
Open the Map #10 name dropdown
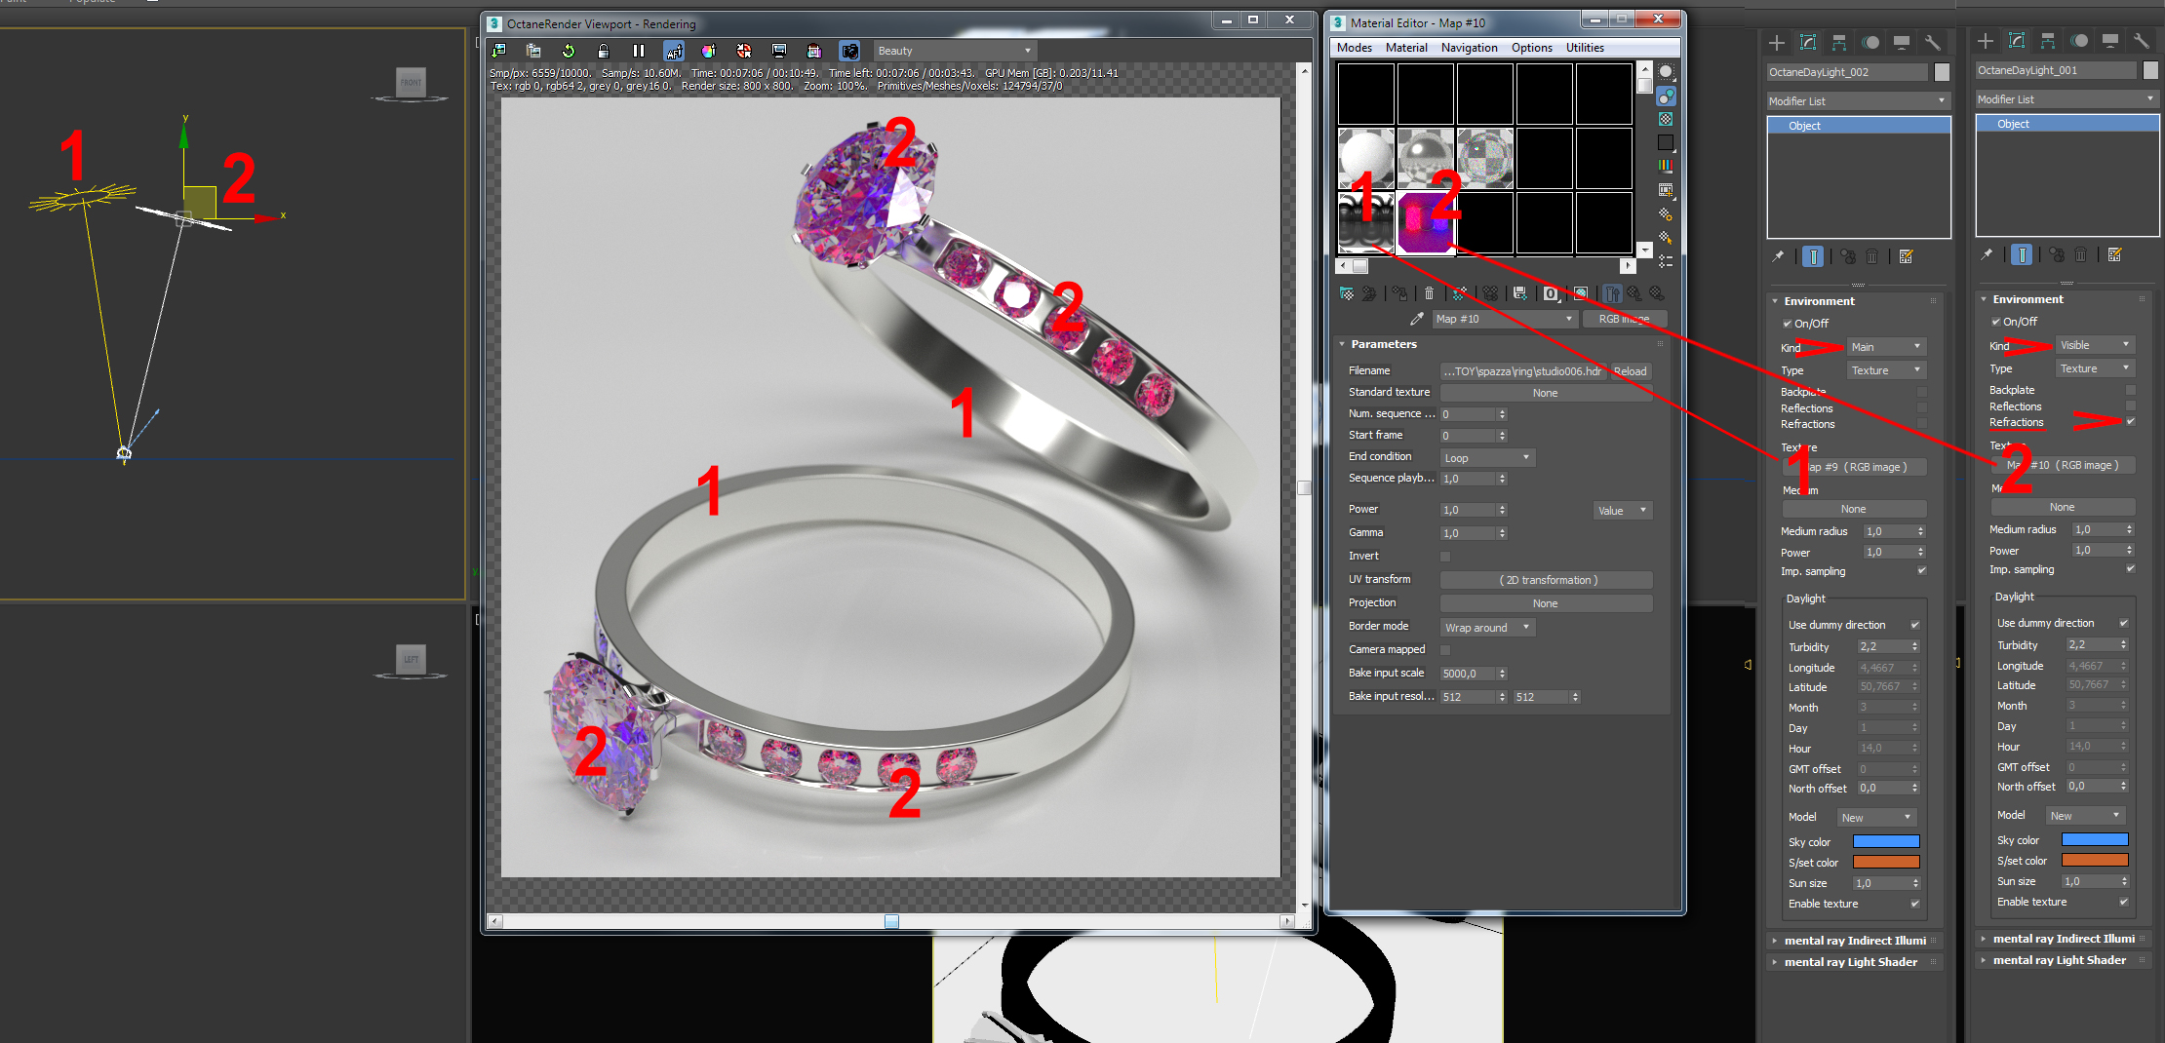(1505, 319)
